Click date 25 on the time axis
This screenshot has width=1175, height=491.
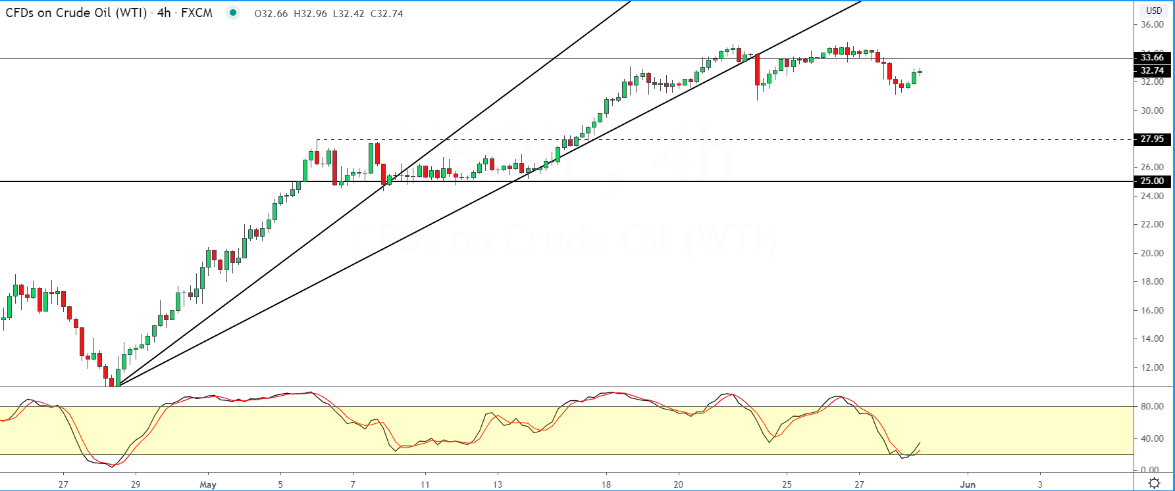click(787, 484)
